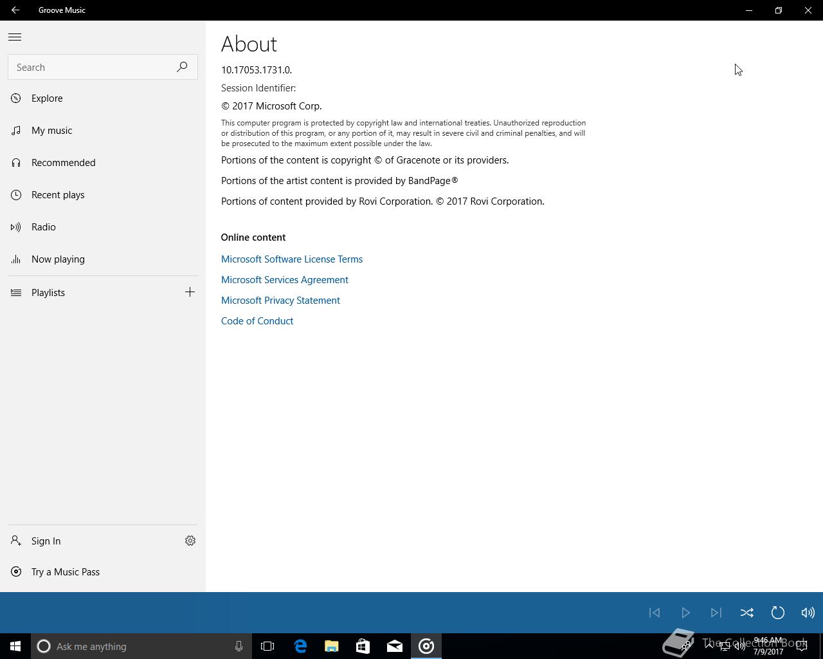
Task: Click Cortana microphone icon
Action: pyautogui.click(x=239, y=646)
